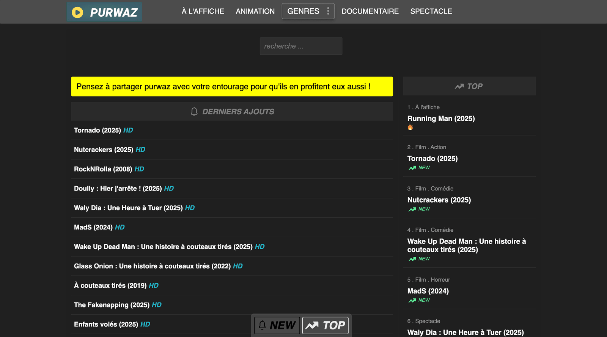The height and width of the screenshot is (337, 607).
Task: Select Running Man (2025) in the Top list
Action: (441, 119)
